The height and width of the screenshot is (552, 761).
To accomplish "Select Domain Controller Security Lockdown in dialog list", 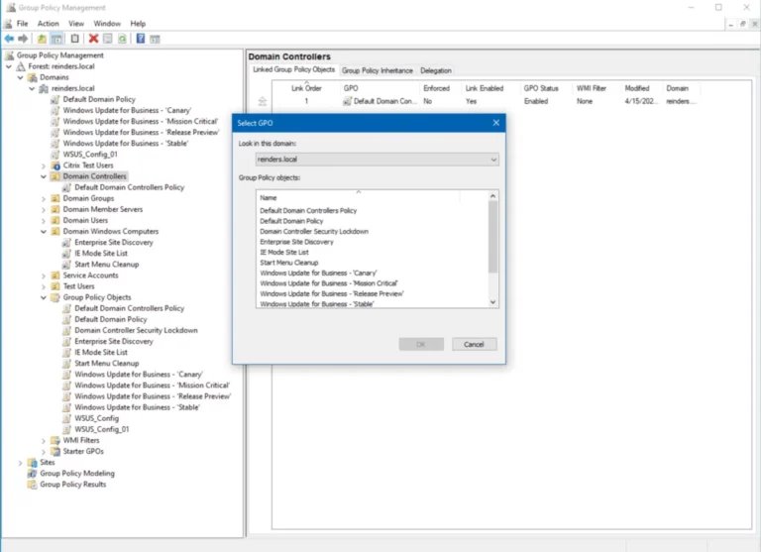I will (x=314, y=232).
